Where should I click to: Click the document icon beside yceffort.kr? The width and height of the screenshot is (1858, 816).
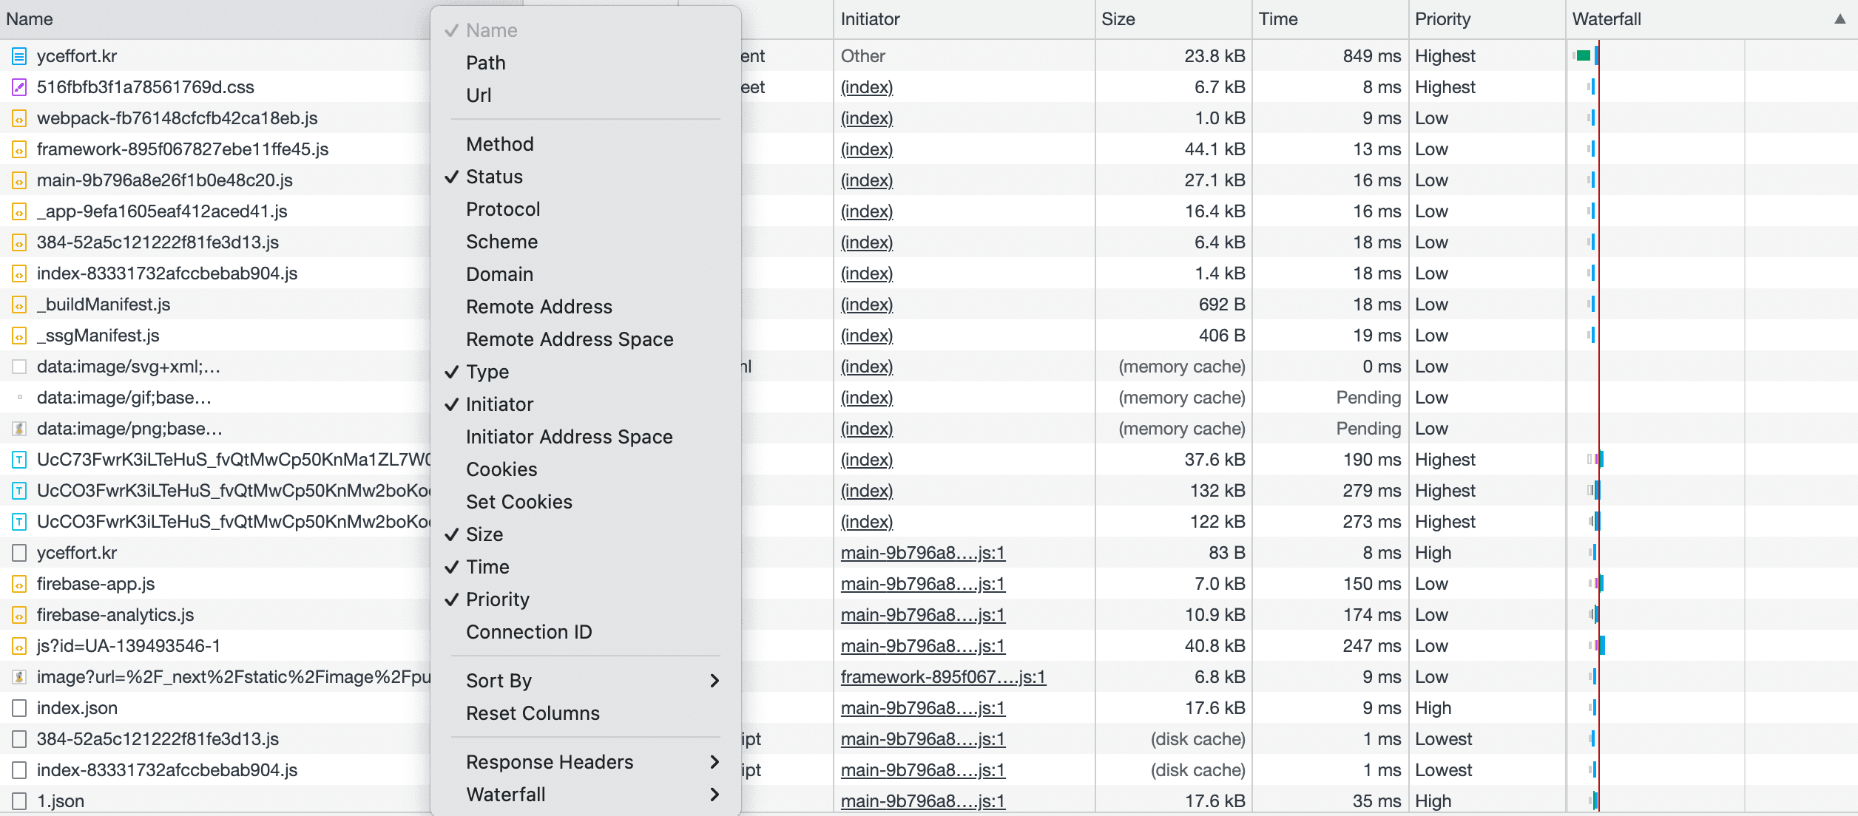(18, 55)
